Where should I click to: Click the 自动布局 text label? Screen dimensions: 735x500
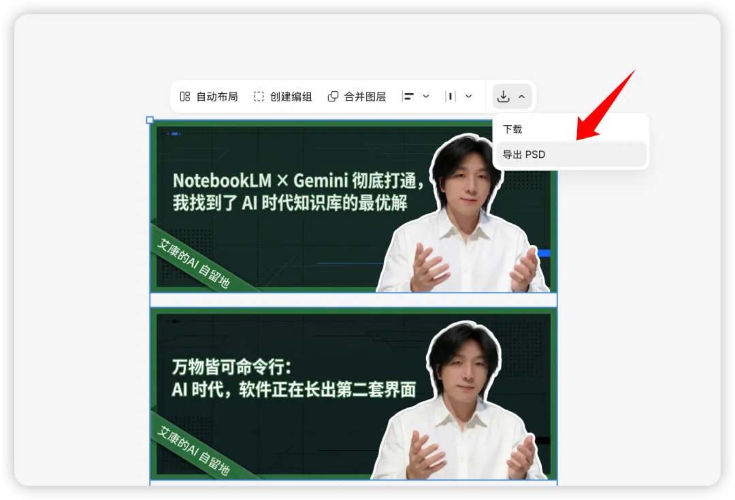point(217,97)
